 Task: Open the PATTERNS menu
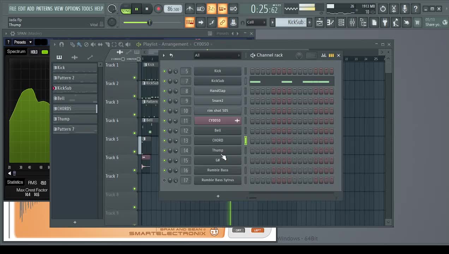pyautogui.click(x=44, y=8)
